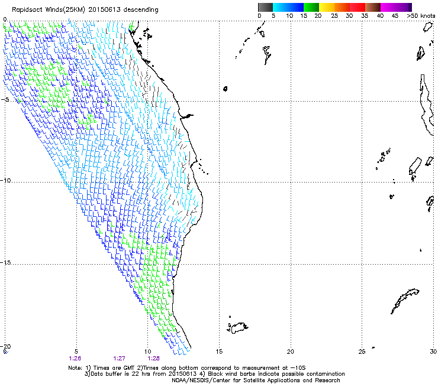Click the longitude axis label '30'

click(433, 352)
